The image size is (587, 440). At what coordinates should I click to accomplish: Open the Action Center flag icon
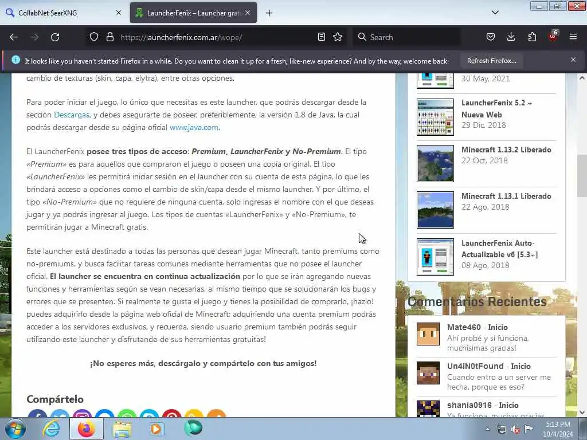(x=529, y=429)
